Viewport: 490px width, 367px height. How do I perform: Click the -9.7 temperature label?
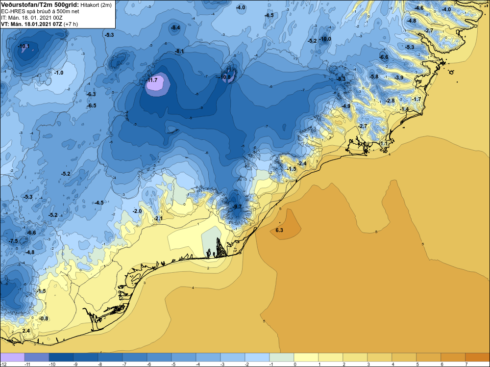[x=237, y=207]
